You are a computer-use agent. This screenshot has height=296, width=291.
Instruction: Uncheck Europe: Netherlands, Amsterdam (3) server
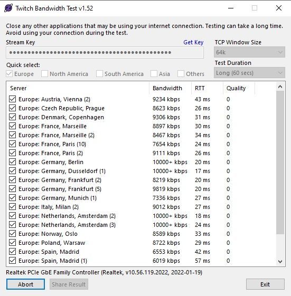point(13,224)
